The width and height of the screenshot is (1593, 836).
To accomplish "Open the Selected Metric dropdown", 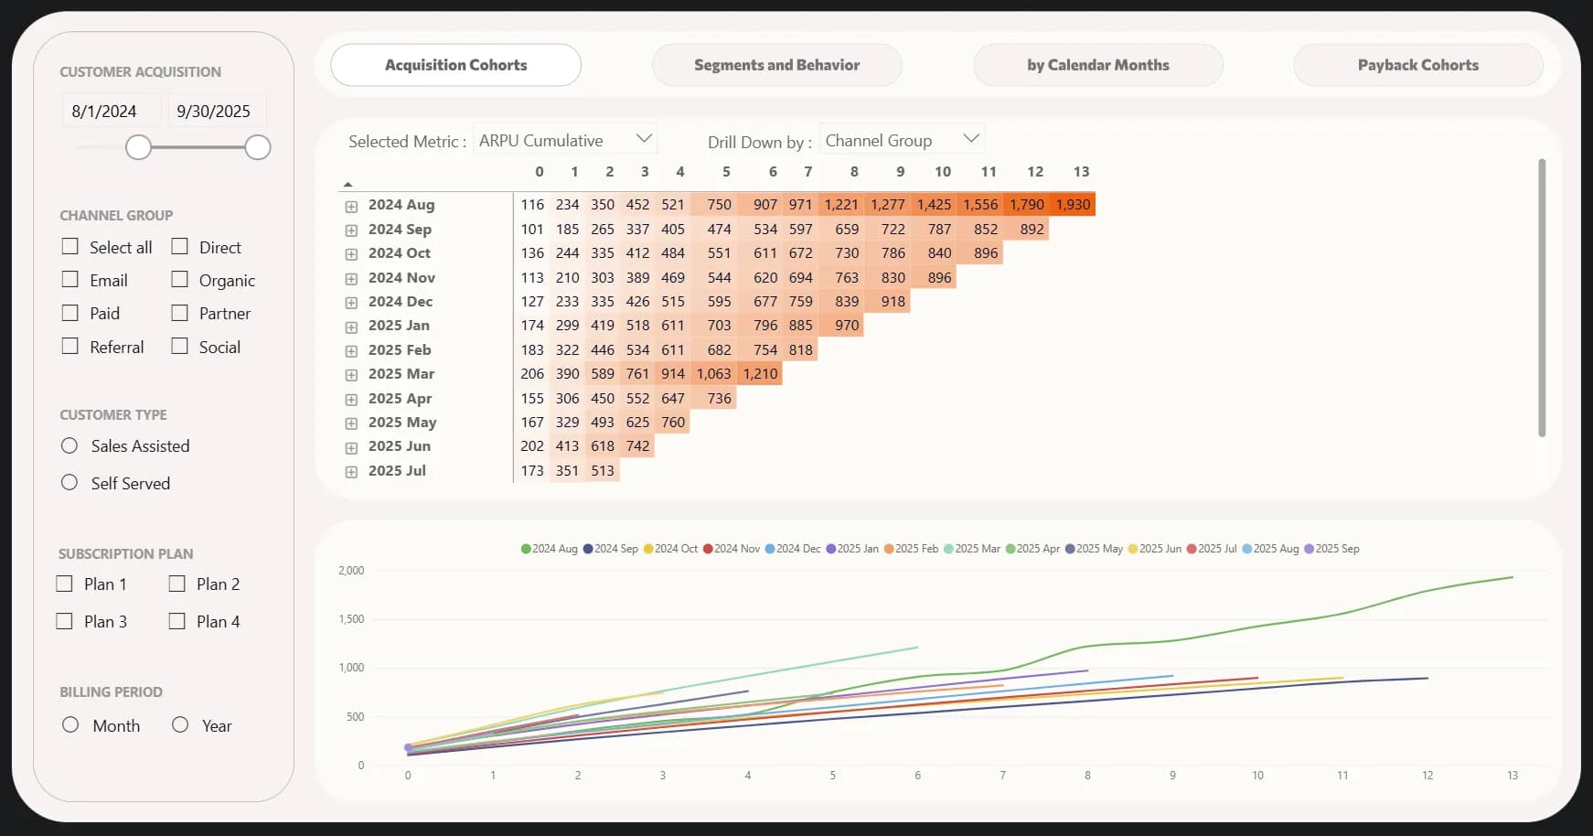I will tap(565, 140).
